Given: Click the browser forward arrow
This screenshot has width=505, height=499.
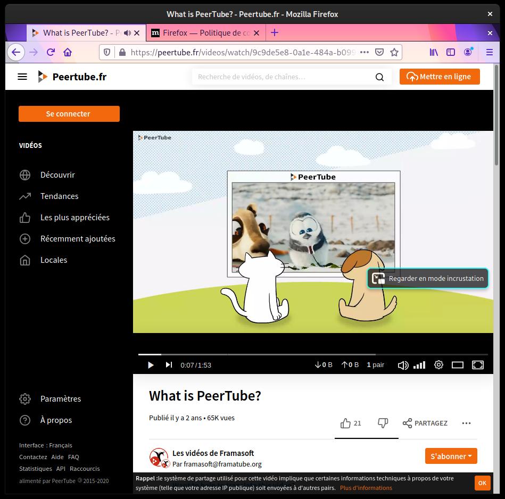Looking at the screenshot, I should pyautogui.click(x=34, y=52).
